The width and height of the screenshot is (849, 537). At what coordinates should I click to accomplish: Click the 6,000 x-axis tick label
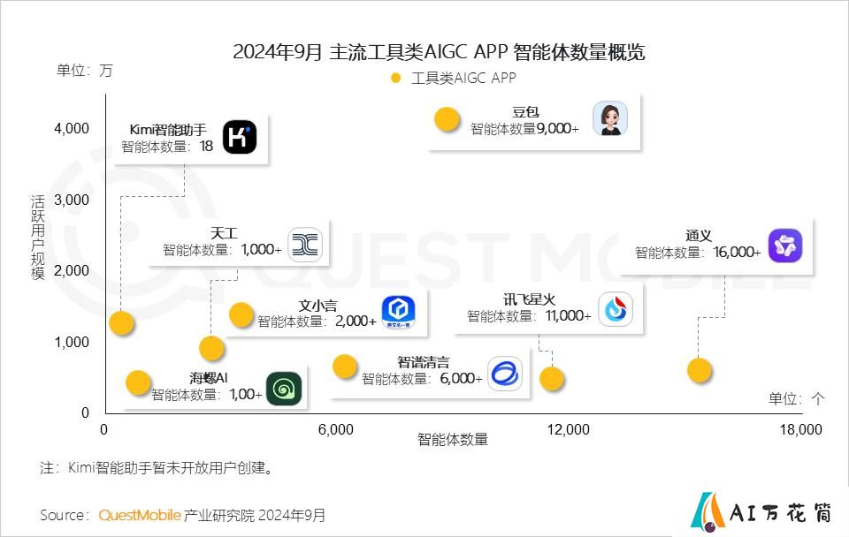pyautogui.click(x=336, y=430)
